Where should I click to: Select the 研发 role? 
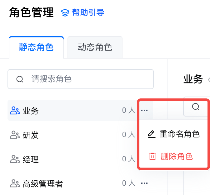31,135
